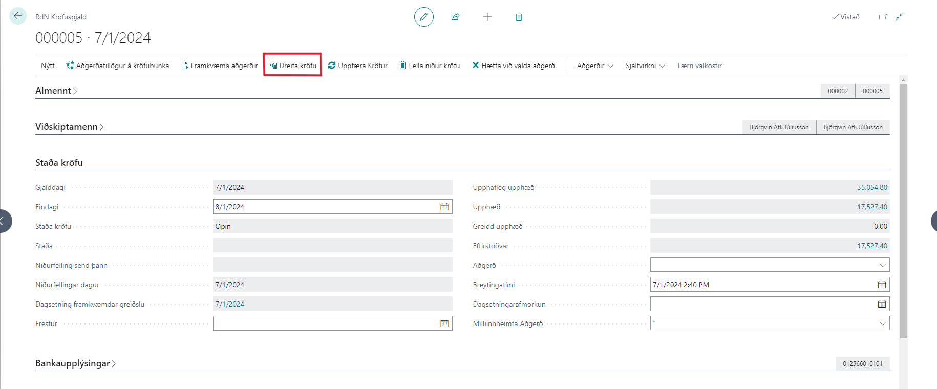Open calendar for Dagsetningarafmörkun field
The image size is (937, 389).
(882, 304)
